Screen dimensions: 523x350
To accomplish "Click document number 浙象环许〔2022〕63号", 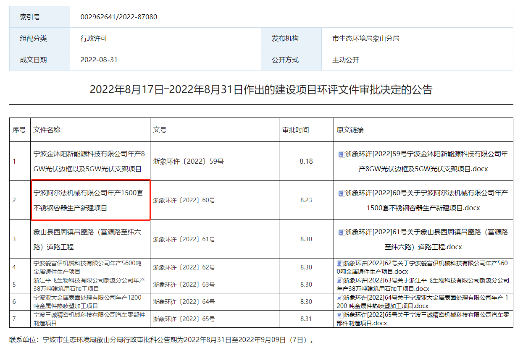I will coord(184,285).
